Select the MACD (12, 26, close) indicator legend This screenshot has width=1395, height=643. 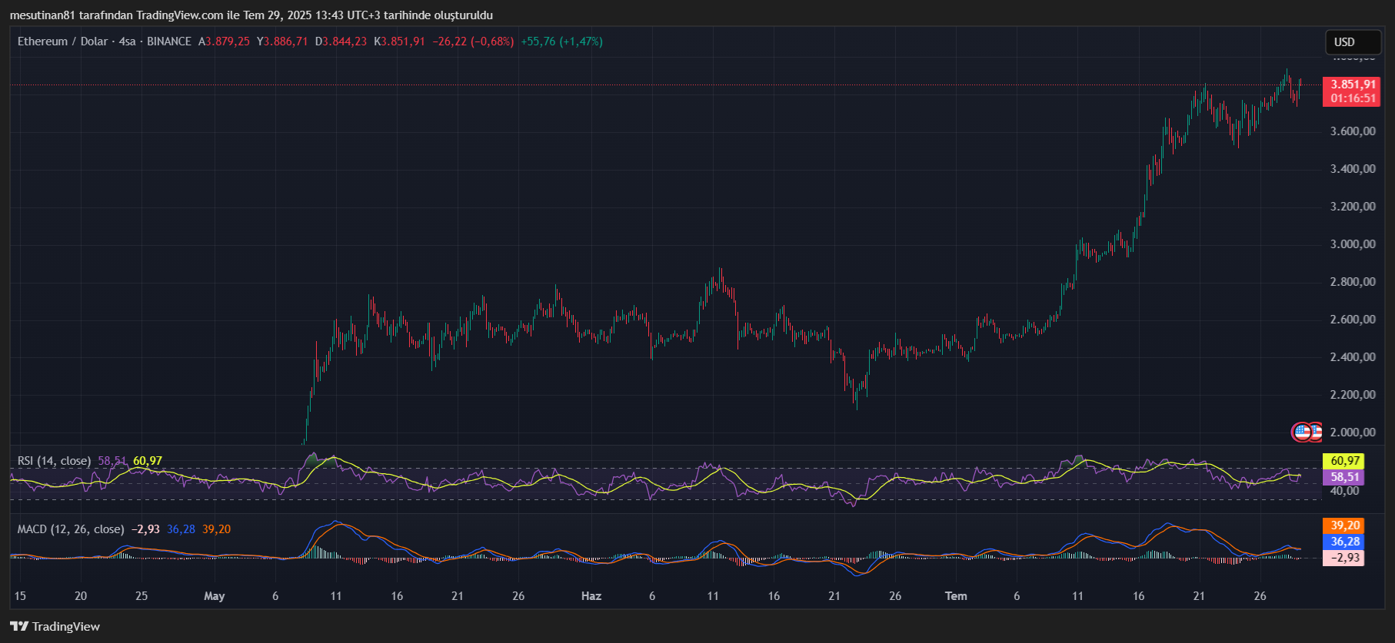click(71, 529)
